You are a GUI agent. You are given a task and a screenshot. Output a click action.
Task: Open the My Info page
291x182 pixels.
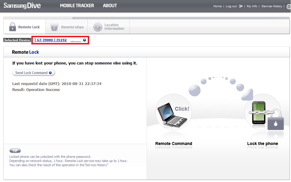pyautogui.click(x=252, y=6)
